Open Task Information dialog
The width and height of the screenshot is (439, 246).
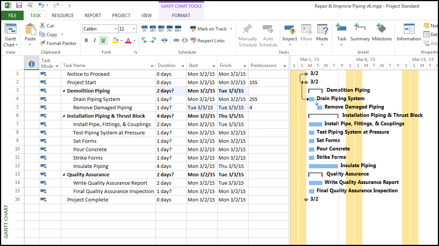pos(408,34)
